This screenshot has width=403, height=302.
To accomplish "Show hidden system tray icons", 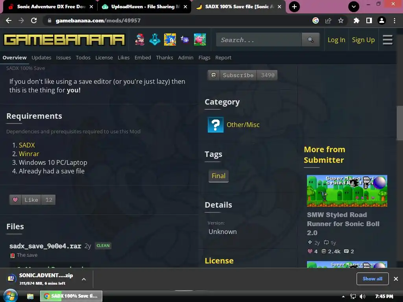I will [343, 296].
